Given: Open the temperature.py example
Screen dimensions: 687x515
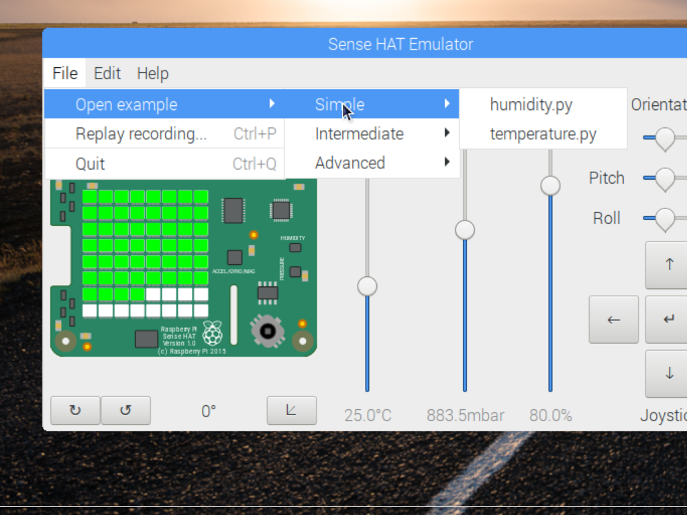Looking at the screenshot, I should click(543, 133).
